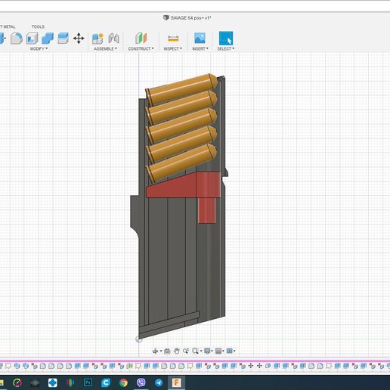This screenshot has height=390, width=390.
Task: Open the MODIFY dropdown menu
Action: (x=39, y=48)
